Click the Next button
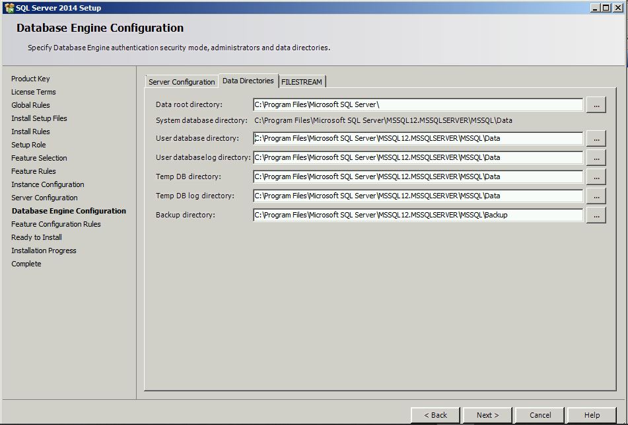This screenshot has height=425, width=628. click(x=487, y=415)
